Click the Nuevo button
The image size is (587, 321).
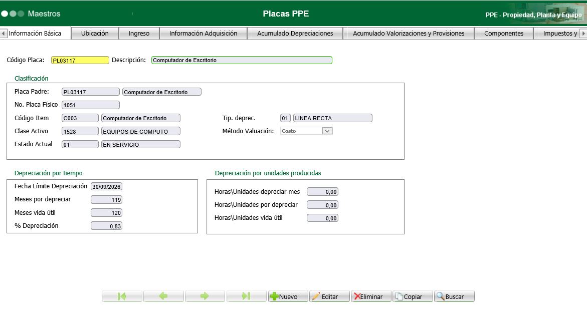point(288,296)
